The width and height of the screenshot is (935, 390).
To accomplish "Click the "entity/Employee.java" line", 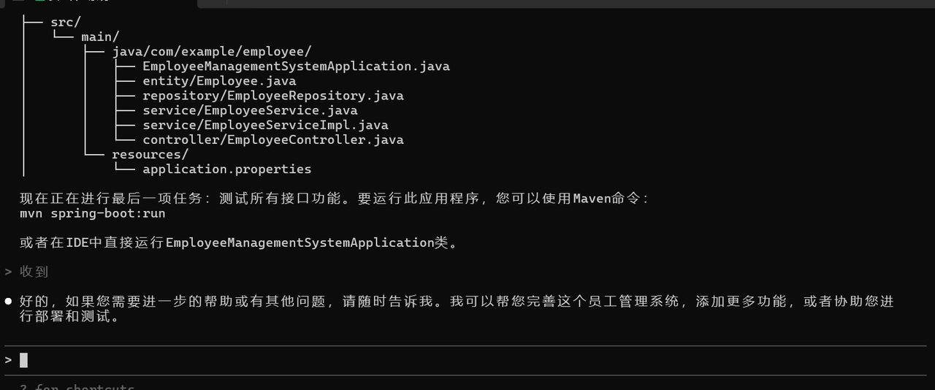I will point(219,81).
